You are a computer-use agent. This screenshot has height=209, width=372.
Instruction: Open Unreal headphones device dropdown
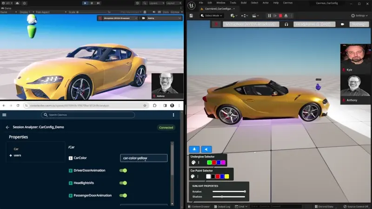click(314, 24)
